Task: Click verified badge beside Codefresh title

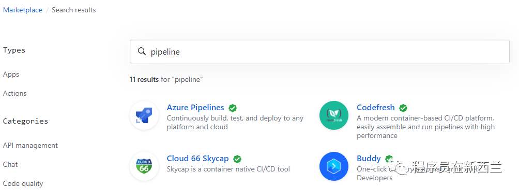Action: click(x=403, y=108)
